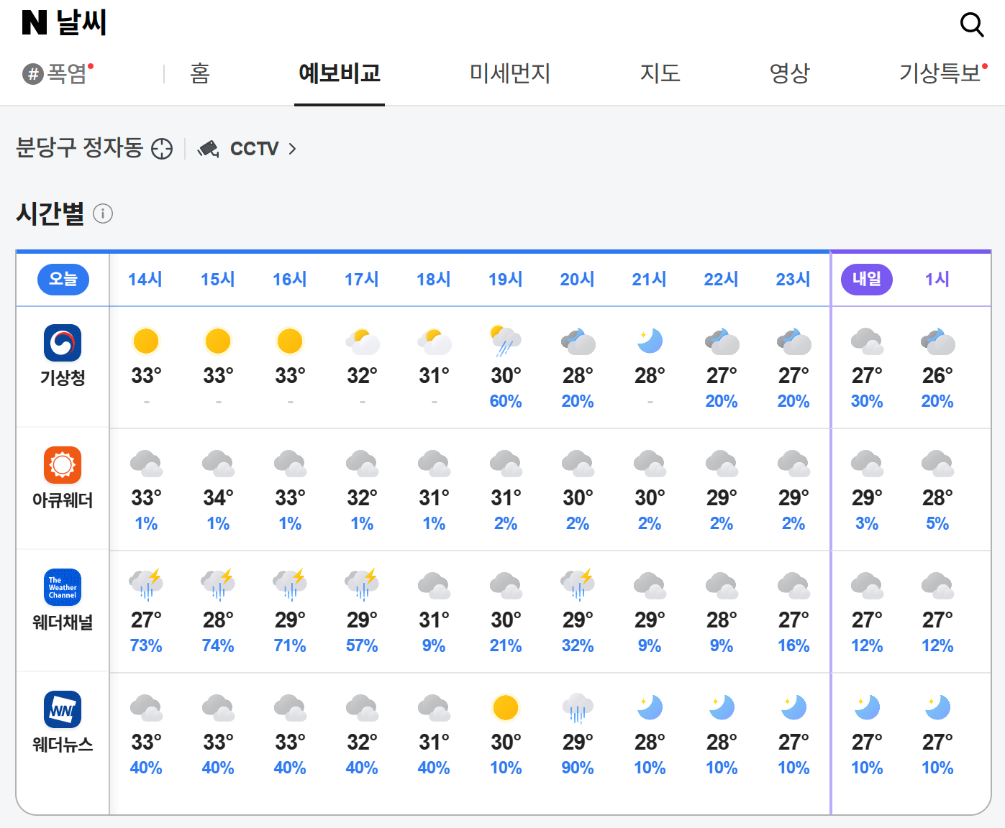
Task: Click the #폭염 hashtag link
Action: click(x=61, y=73)
